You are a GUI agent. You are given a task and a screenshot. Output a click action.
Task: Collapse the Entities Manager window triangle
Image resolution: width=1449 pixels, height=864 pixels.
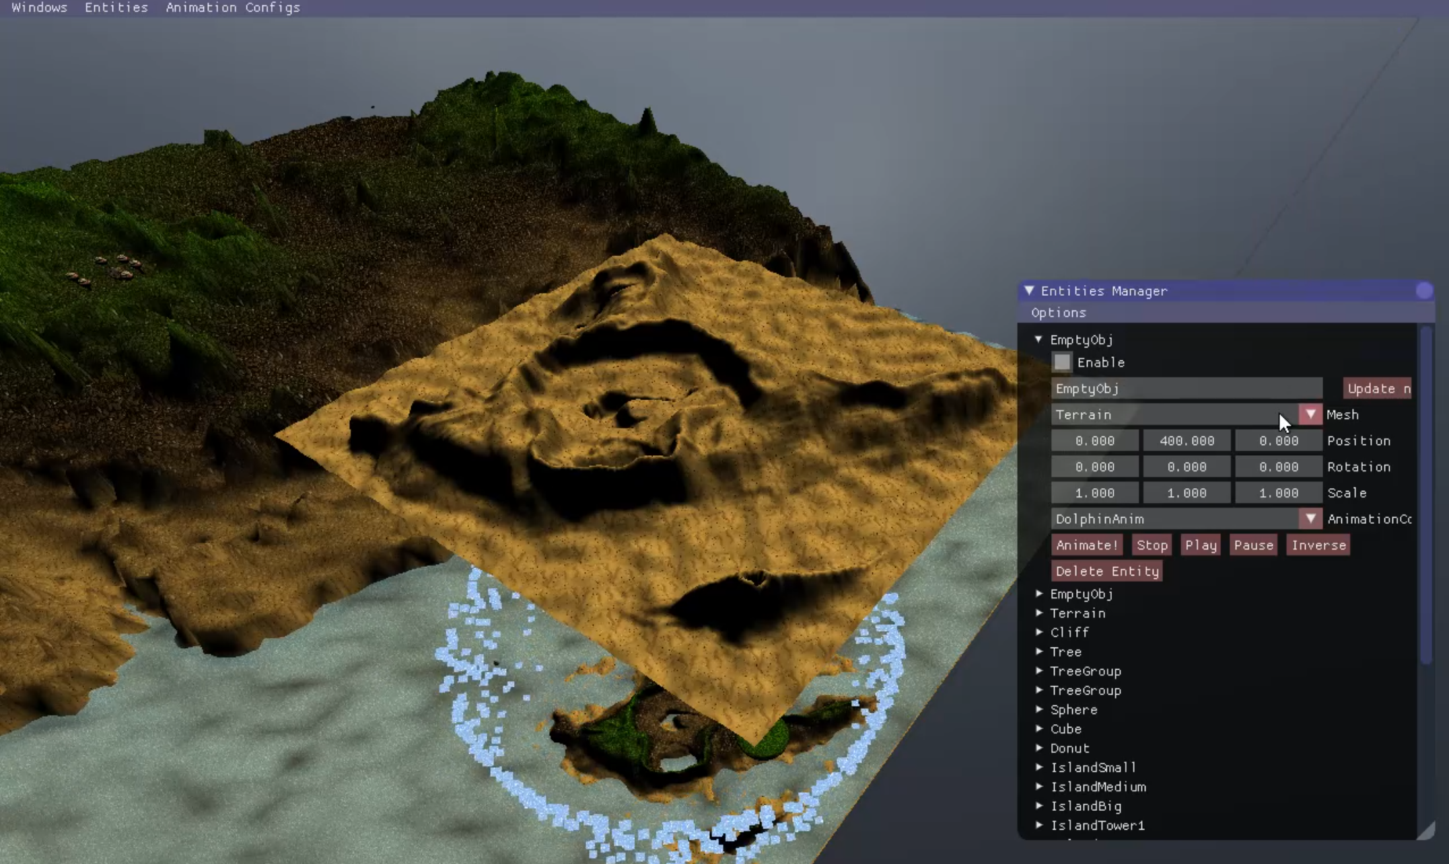click(1029, 290)
